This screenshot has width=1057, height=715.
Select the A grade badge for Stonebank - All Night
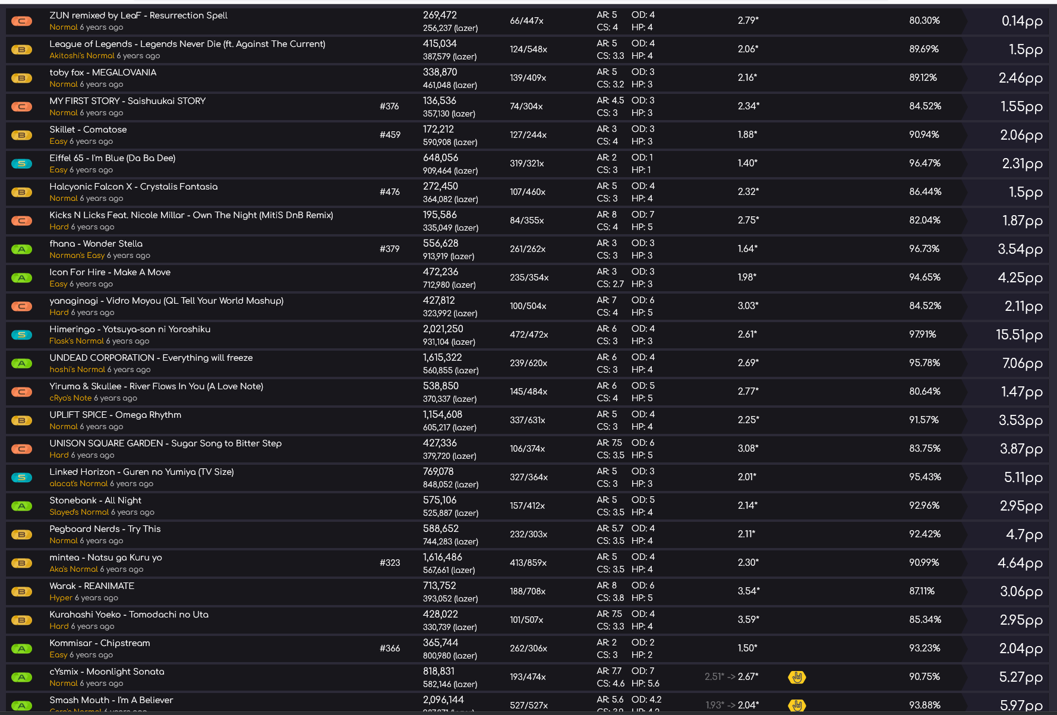point(22,506)
